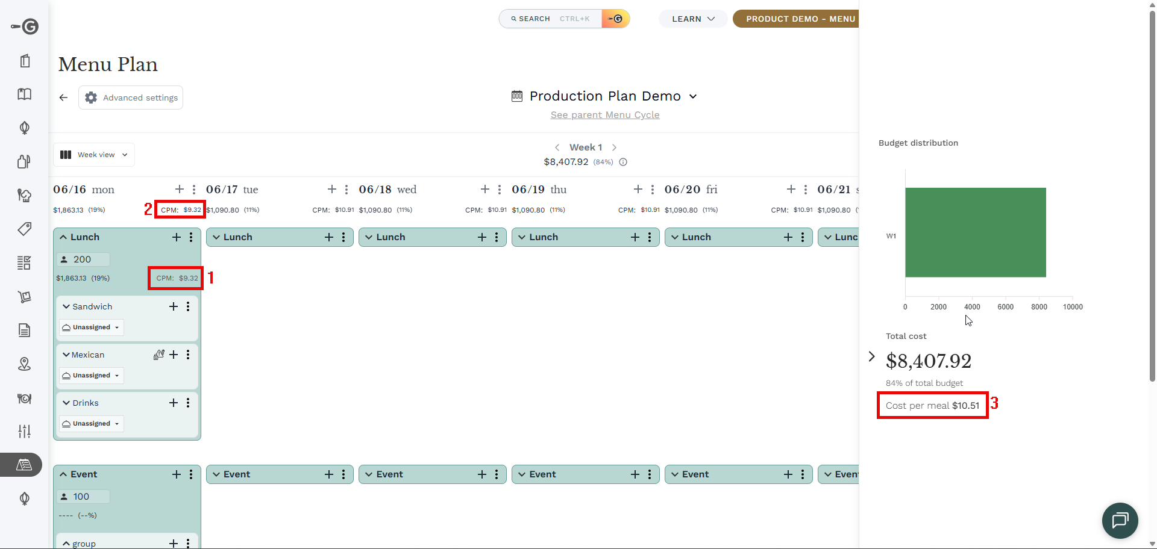Open the hand trolley icon in the sidebar
1157x549 pixels.
[x=25, y=296]
